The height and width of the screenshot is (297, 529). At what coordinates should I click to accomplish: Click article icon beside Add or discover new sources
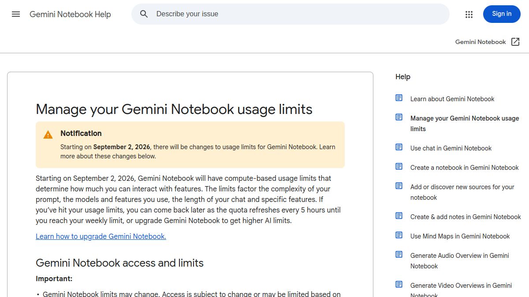399,186
